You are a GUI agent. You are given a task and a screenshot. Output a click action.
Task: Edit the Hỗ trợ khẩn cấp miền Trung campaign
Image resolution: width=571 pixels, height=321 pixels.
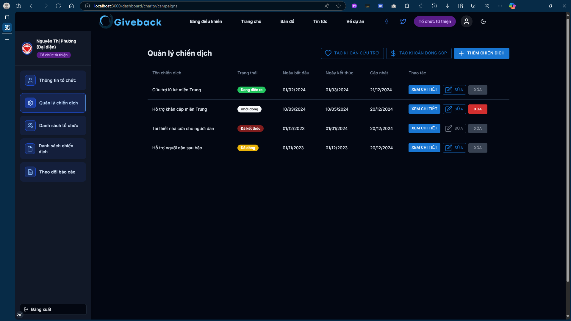[x=454, y=109]
